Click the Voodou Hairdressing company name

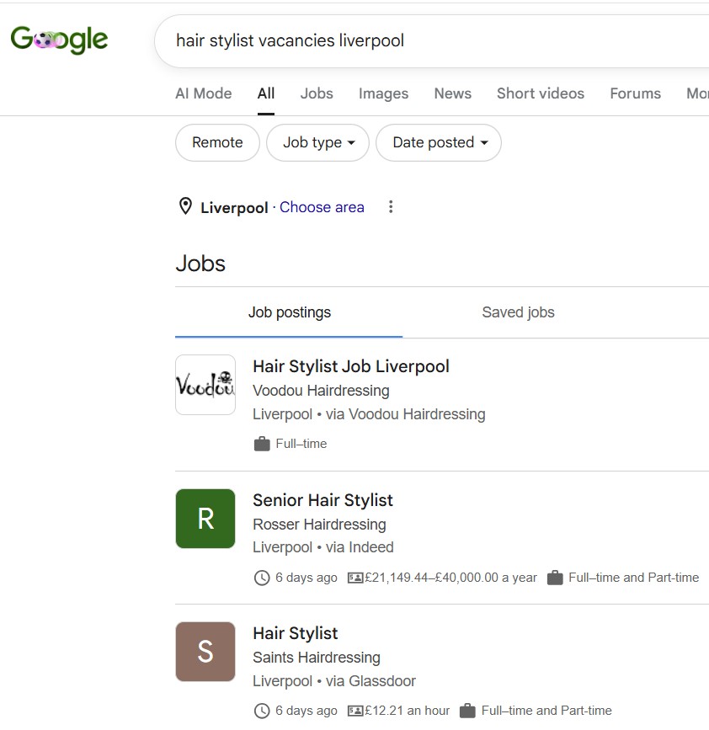pyautogui.click(x=321, y=391)
